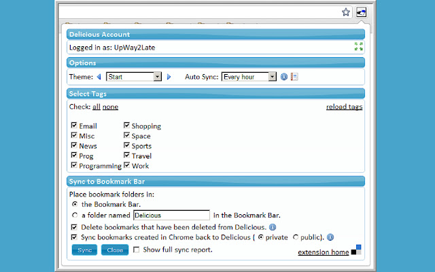The width and height of the screenshot is (435, 272).
Task: Uncheck the Sports tag
Action: 127,145
